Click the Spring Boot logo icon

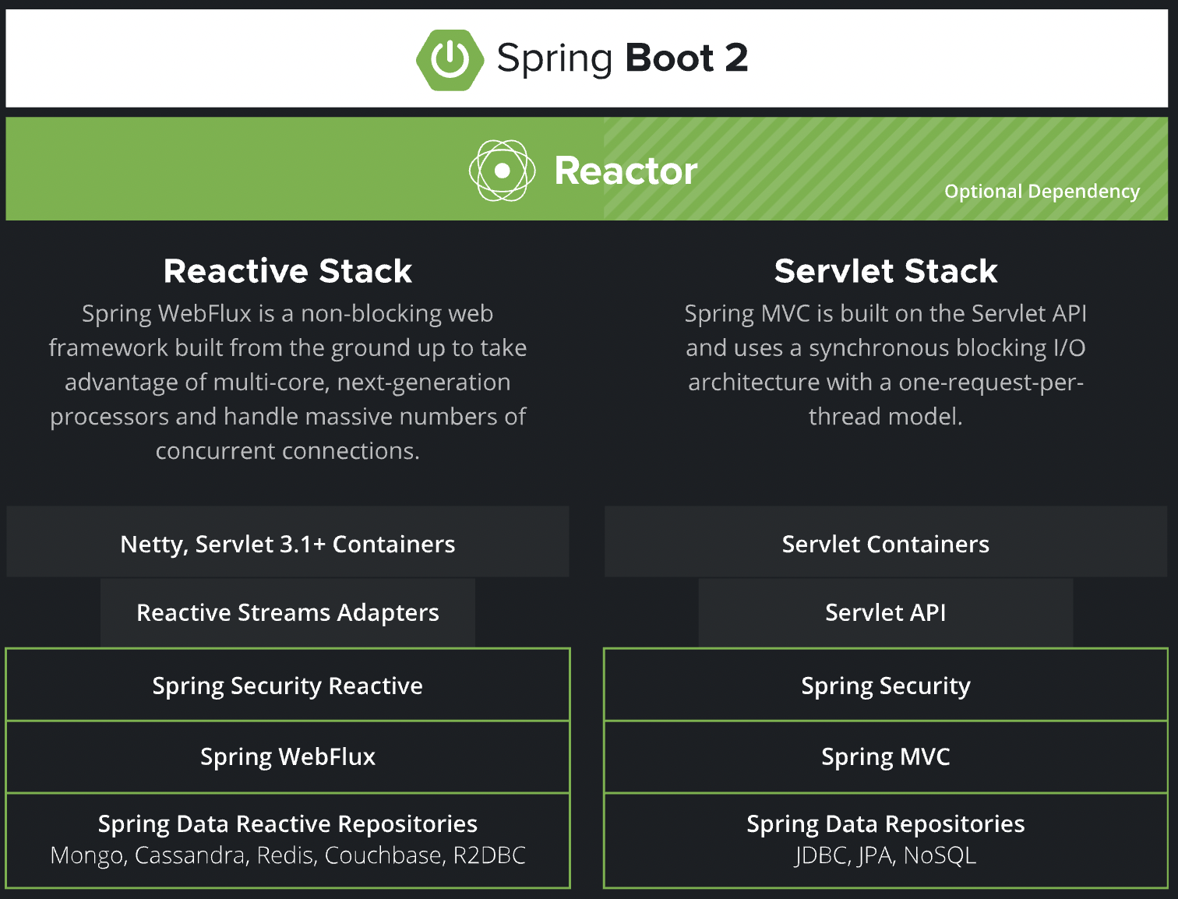(x=449, y=58)
